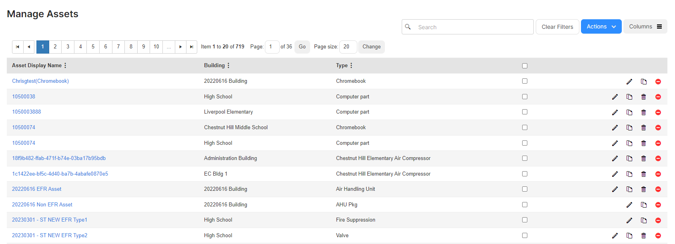The height and width of the screenshot is (244, 675).
Task: Delete the 20230301 - ST NEW EFR Type2 asset
Action: pos(644,236)
